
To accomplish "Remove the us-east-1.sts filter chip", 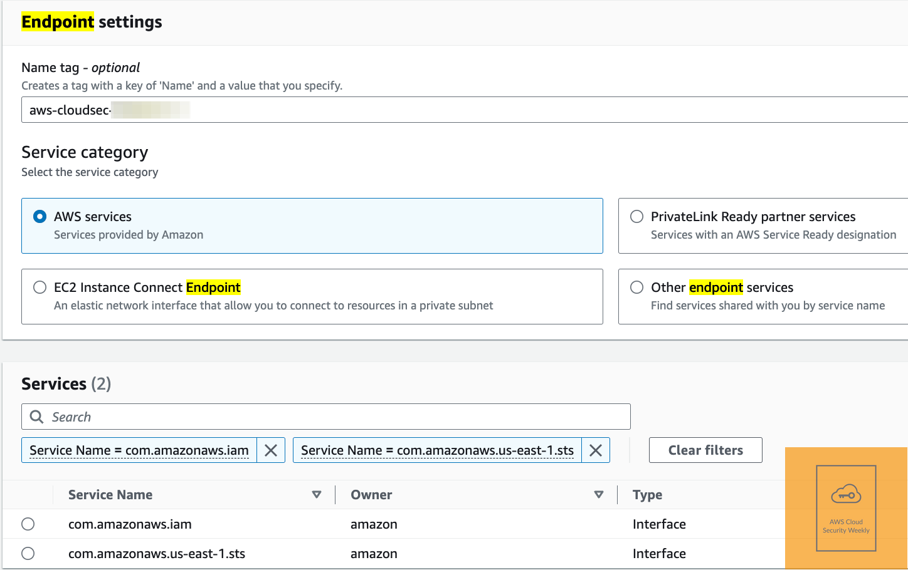I will tap(596, 450).
